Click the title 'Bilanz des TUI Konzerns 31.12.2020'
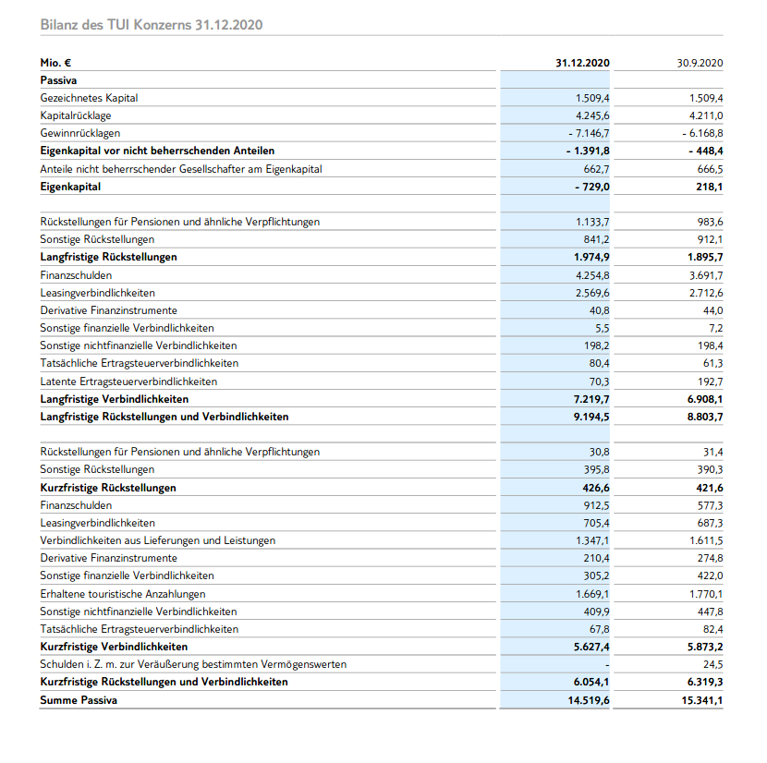 (152, 24)
